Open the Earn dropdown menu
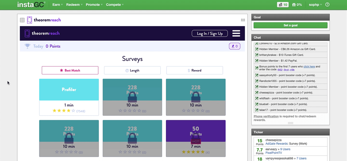The height and width of the screenshot is (161, 347). click(58, 5)
